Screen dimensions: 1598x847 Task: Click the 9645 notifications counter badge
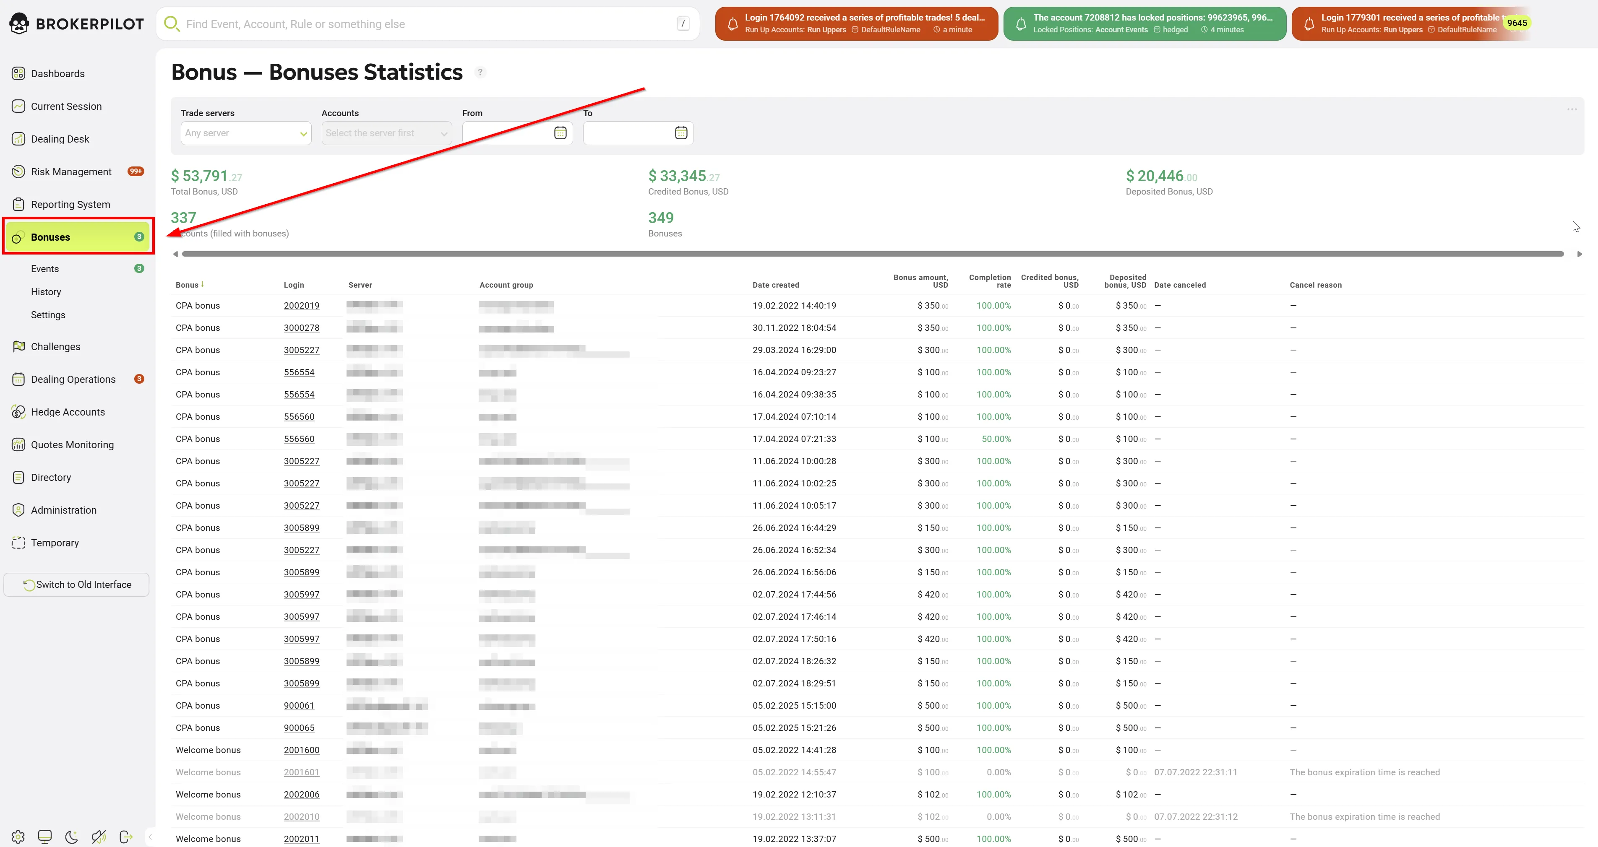pos(1517,23)
